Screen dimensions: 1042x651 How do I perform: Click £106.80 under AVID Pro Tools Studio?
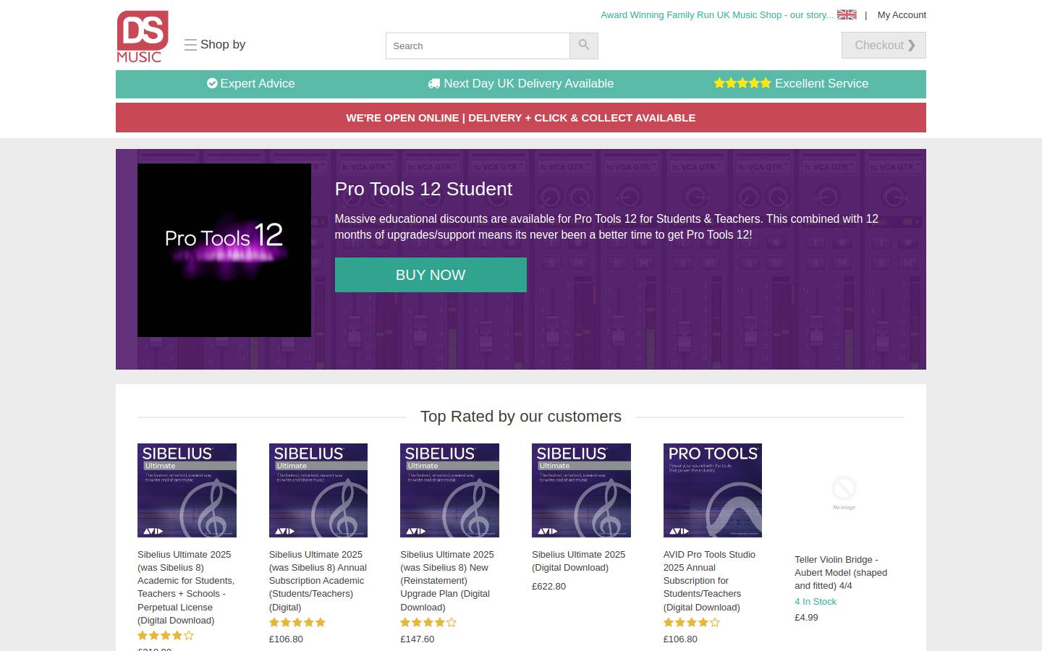click(680, 639)
